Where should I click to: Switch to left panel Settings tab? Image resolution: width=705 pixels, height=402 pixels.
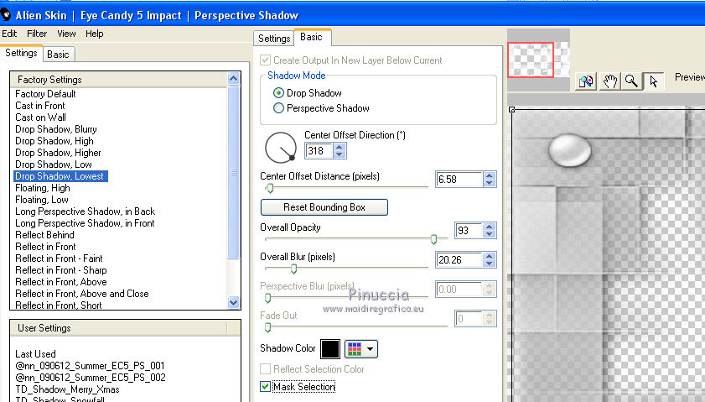tap(21, 53)
